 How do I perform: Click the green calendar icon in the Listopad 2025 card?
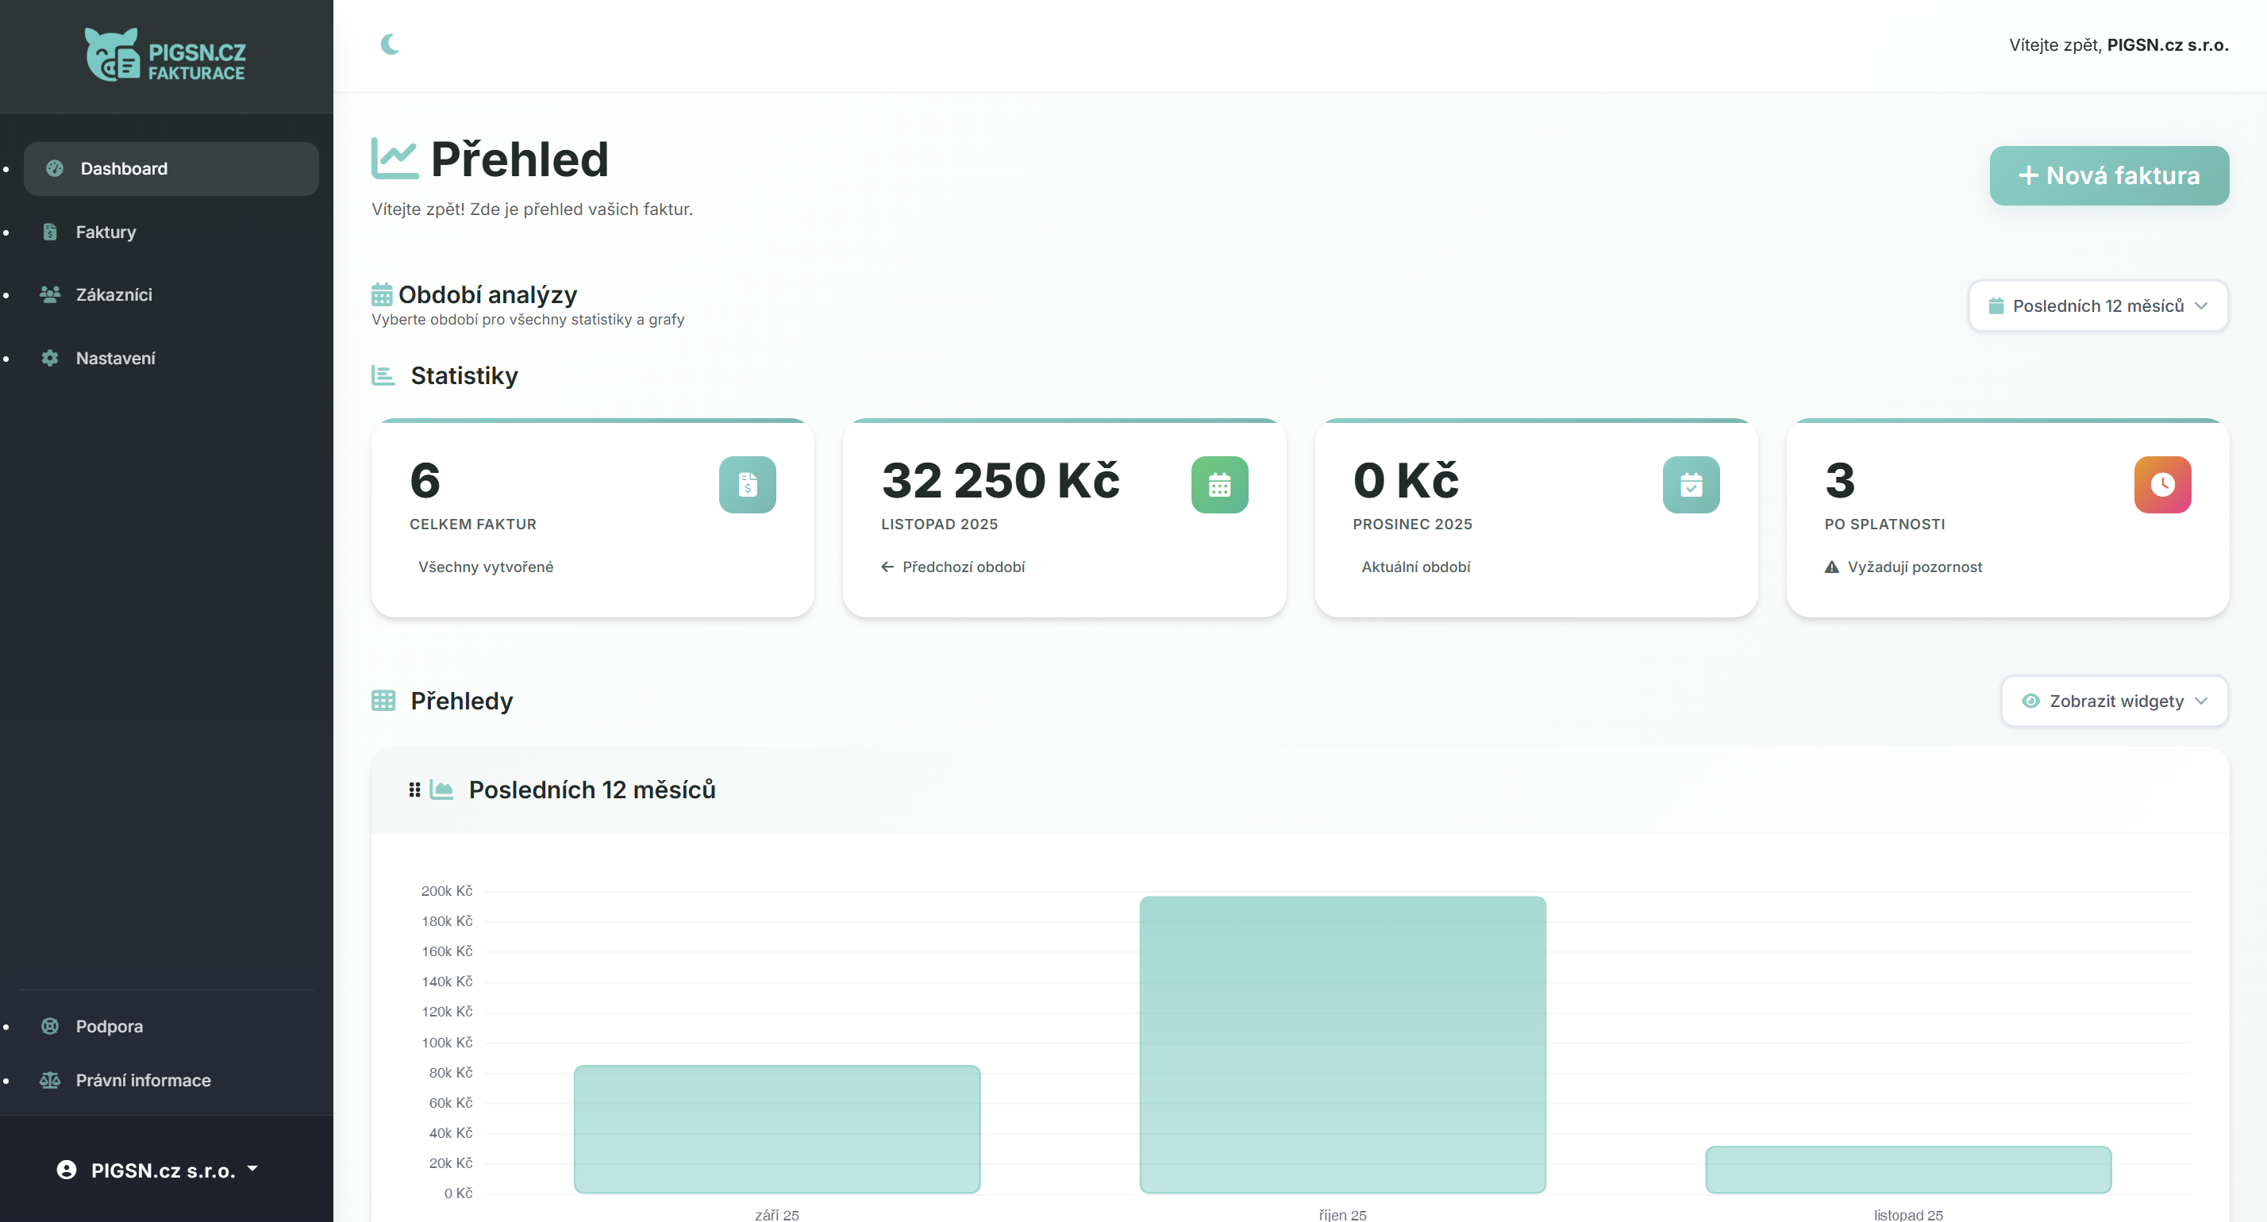(1219, 485)
